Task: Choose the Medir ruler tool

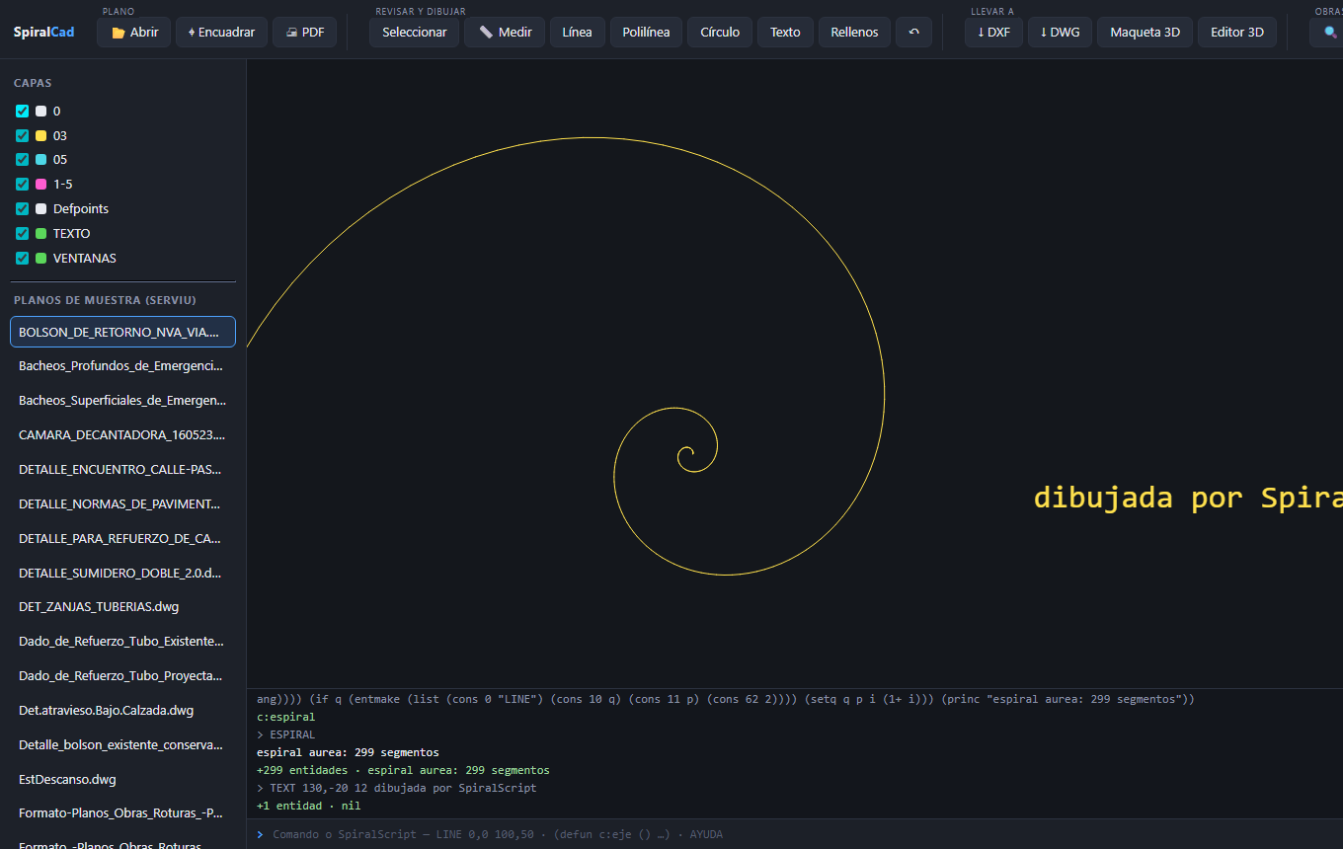Action: click(505, 33)
